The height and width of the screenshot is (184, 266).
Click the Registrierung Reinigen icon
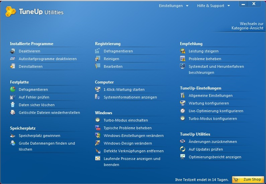pos(98,59)
